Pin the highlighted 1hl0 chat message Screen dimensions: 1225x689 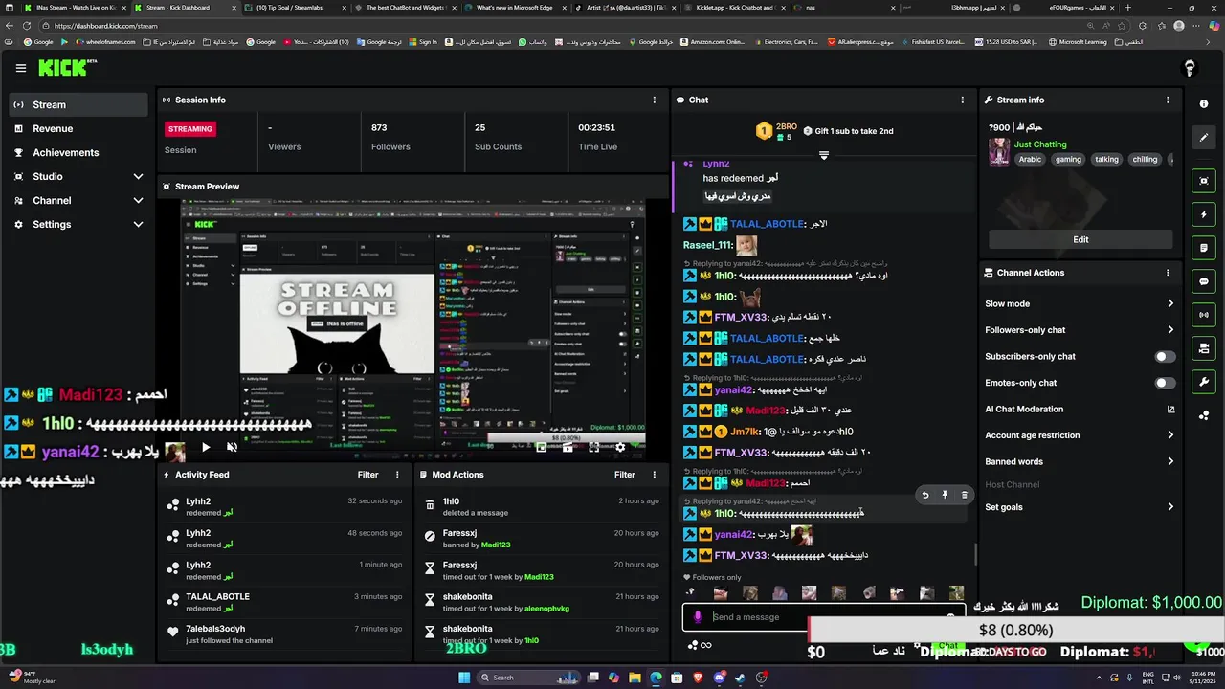[x=945, y=495]
